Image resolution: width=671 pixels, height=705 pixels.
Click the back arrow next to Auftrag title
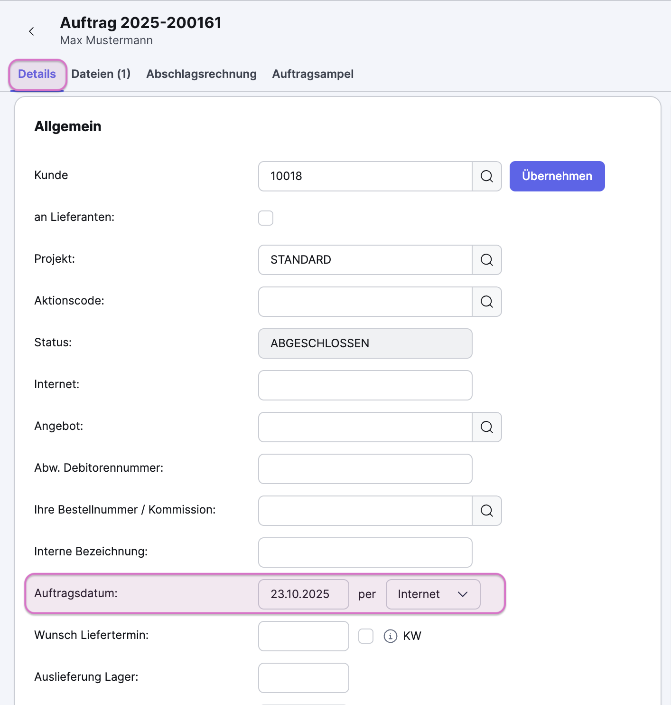[x=31, y=31]
